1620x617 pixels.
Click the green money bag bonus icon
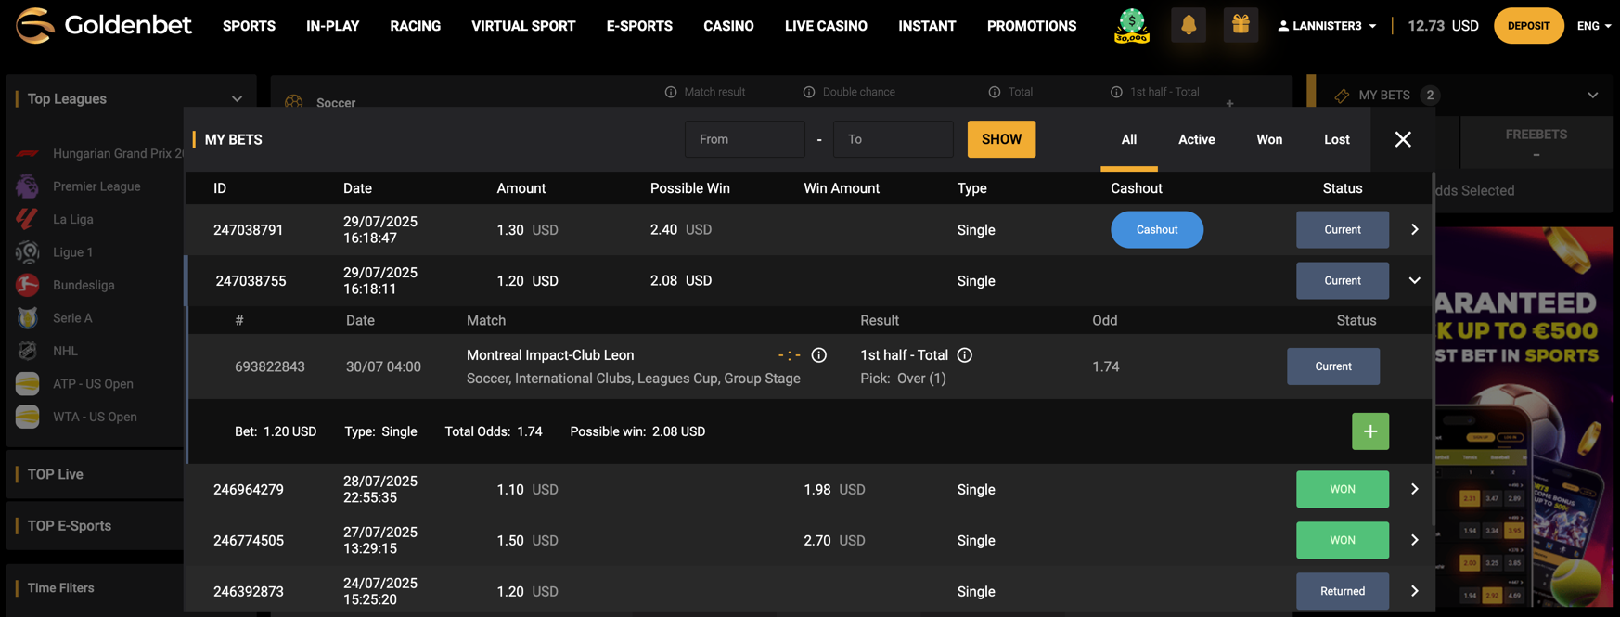pos(1131,26)
